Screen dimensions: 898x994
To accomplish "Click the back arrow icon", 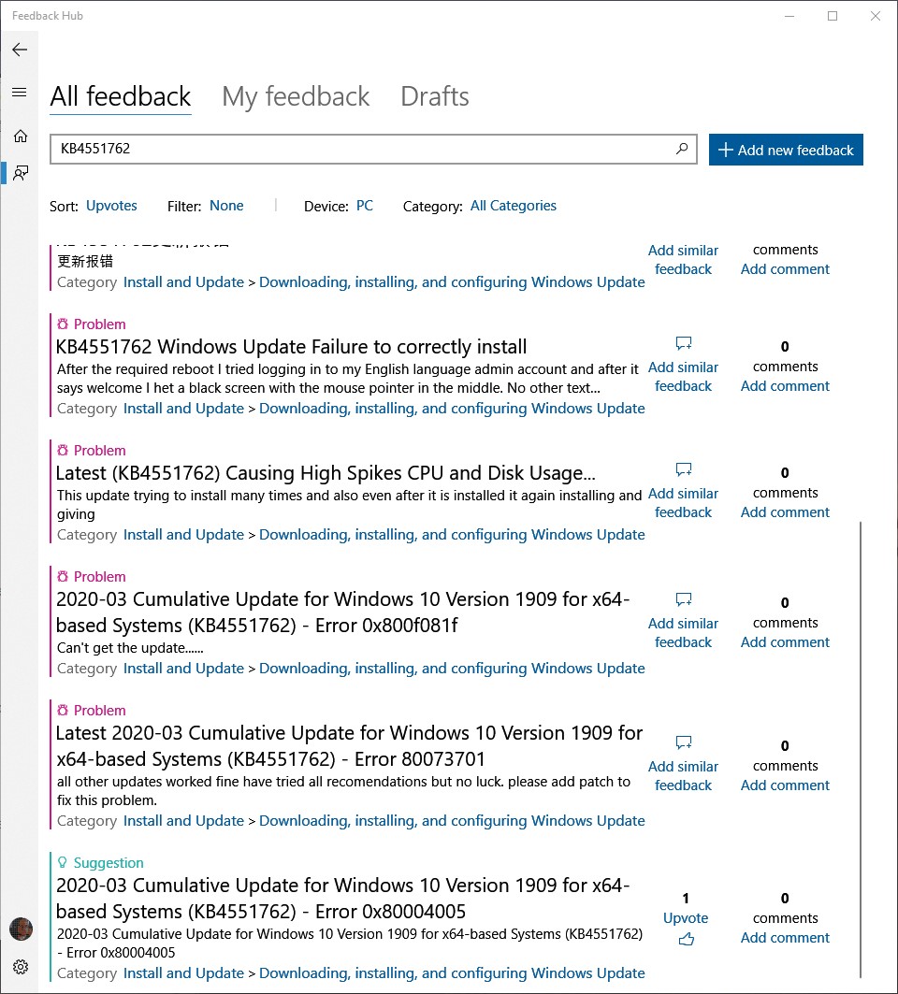I will (20, 50).
